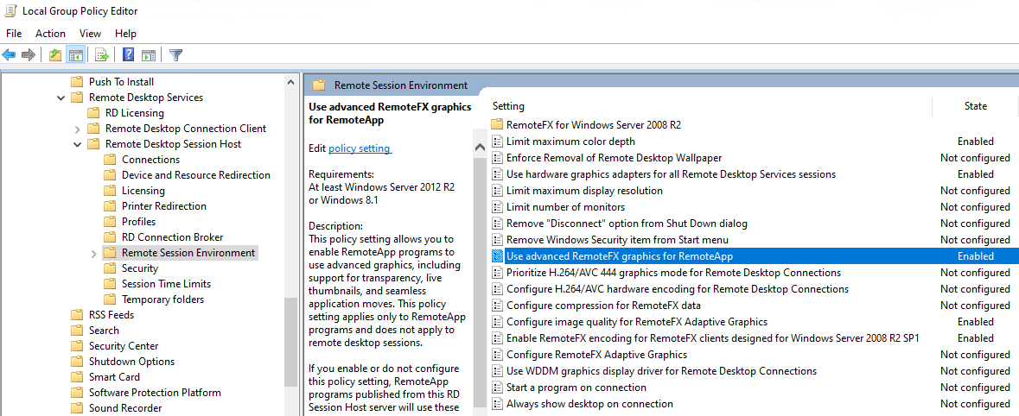Click the Smart Card folder icon

77,377
